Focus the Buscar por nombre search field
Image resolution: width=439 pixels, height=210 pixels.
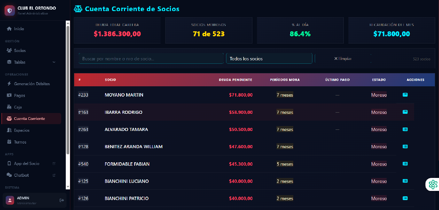tap(151, 59)
